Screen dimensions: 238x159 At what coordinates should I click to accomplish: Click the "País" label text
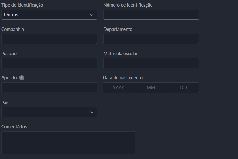[x=6, y=103]
